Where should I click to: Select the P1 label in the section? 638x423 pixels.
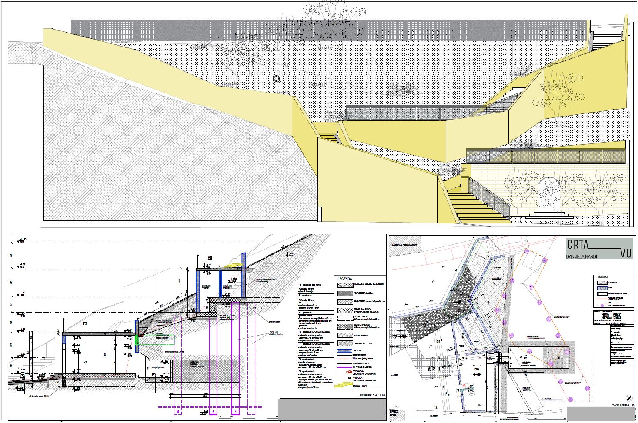point(86,362)
